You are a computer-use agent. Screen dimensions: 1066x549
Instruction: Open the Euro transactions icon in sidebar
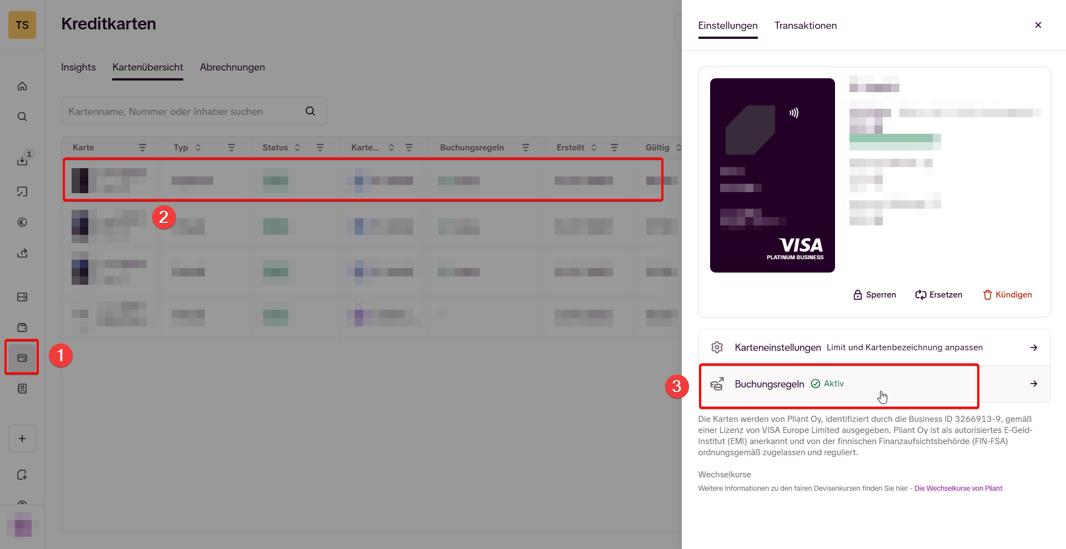click(x=22, y=222)
